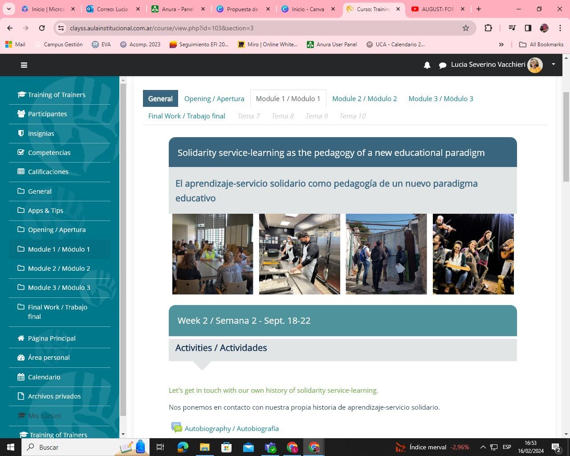Open File Explorer from the taskbar
570x456 pixels.
[204, 447]
